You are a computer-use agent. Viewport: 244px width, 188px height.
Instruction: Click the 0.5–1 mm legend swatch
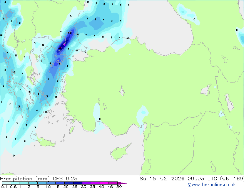(x=15, y=183)
